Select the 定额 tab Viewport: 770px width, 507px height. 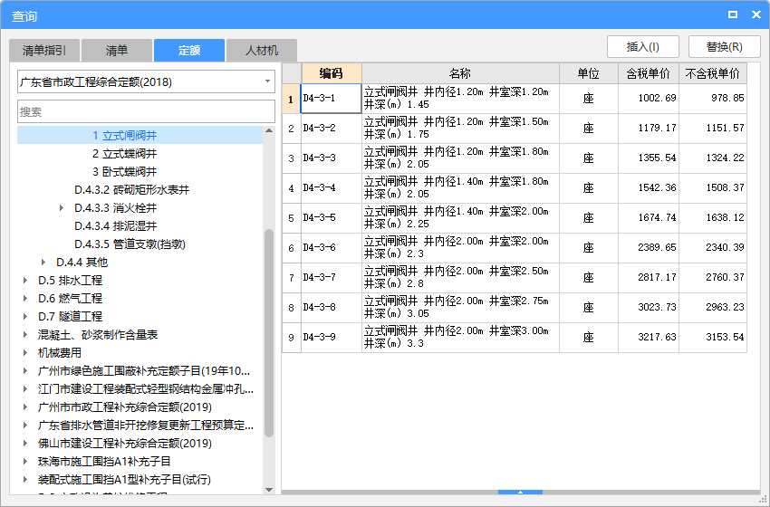click(x=189, y=51)
